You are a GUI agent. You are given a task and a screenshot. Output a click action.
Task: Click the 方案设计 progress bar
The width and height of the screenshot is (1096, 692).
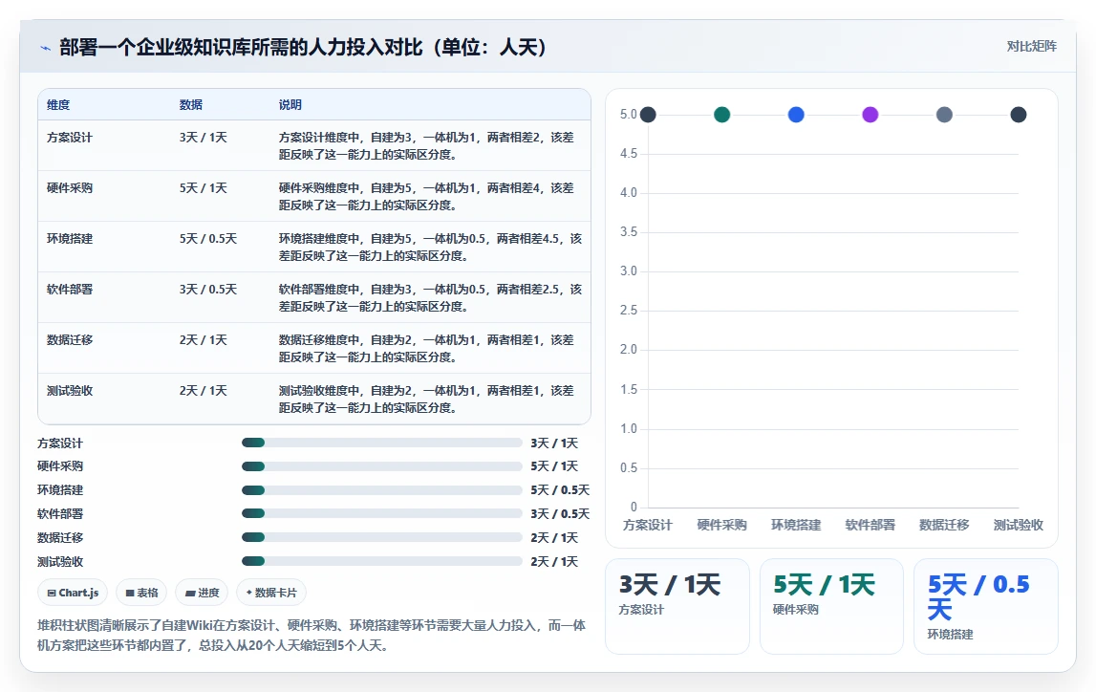coord(381,443)
